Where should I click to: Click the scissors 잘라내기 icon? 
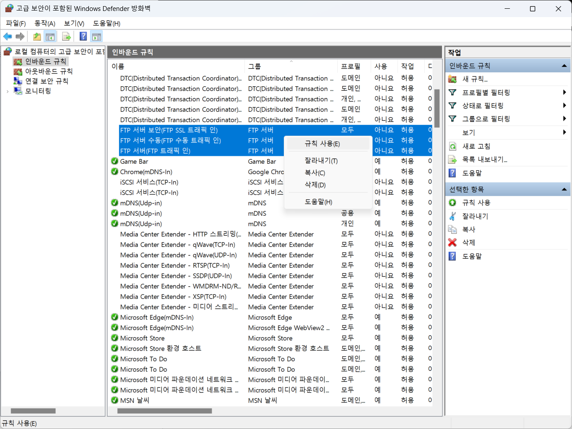coord(453,216)
